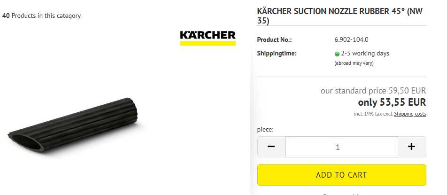Click the piece quantity input field
Screen dimensions: 447x195
point(341,147)
